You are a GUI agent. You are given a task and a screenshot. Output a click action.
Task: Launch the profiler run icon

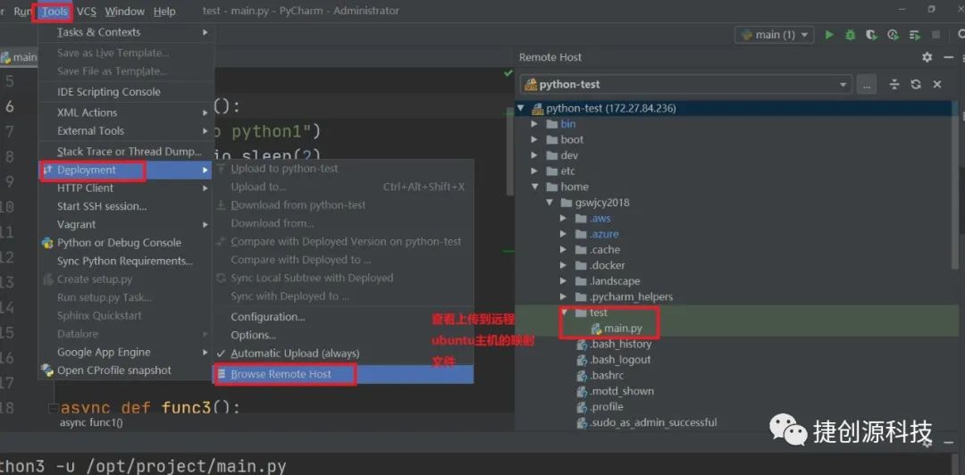(893, 35)
